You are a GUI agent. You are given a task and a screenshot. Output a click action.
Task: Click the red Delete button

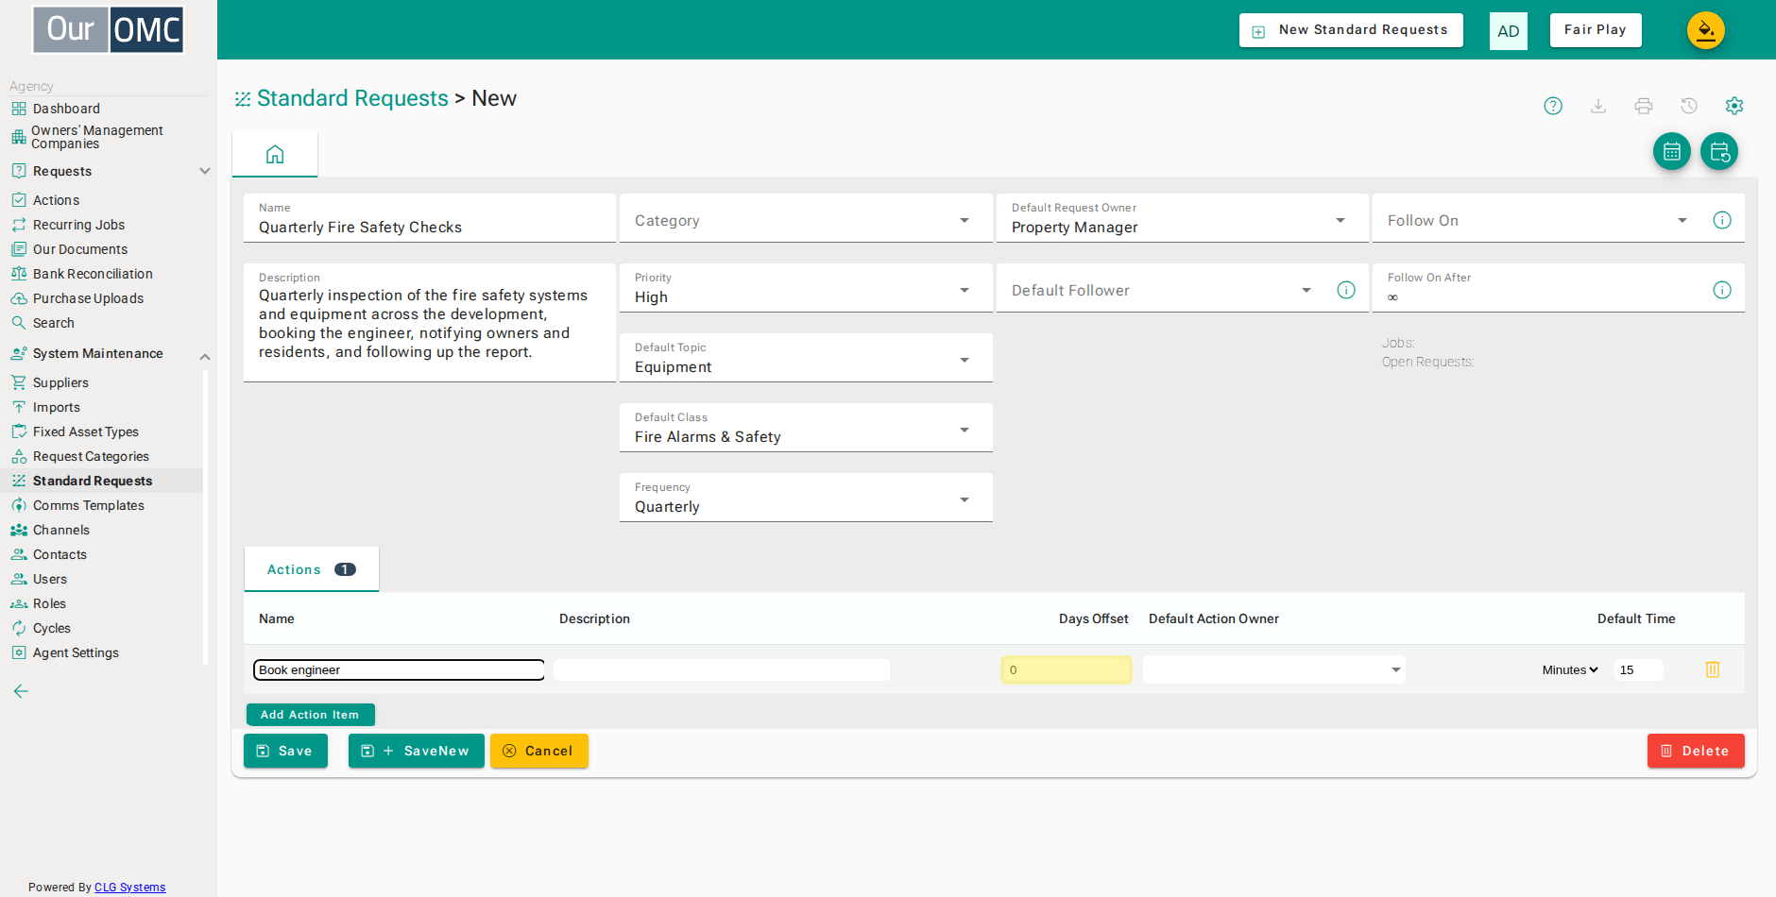pos(1696,751)
